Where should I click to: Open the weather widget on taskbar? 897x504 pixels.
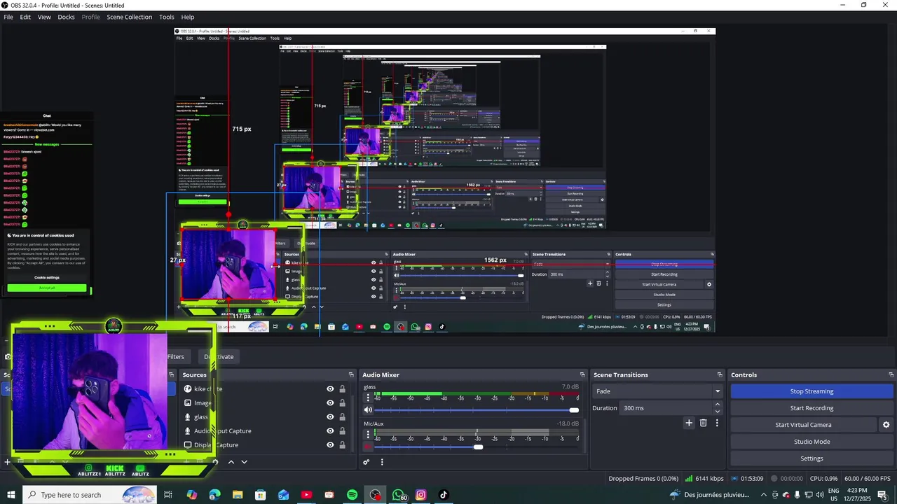click(x=710, y=495)
